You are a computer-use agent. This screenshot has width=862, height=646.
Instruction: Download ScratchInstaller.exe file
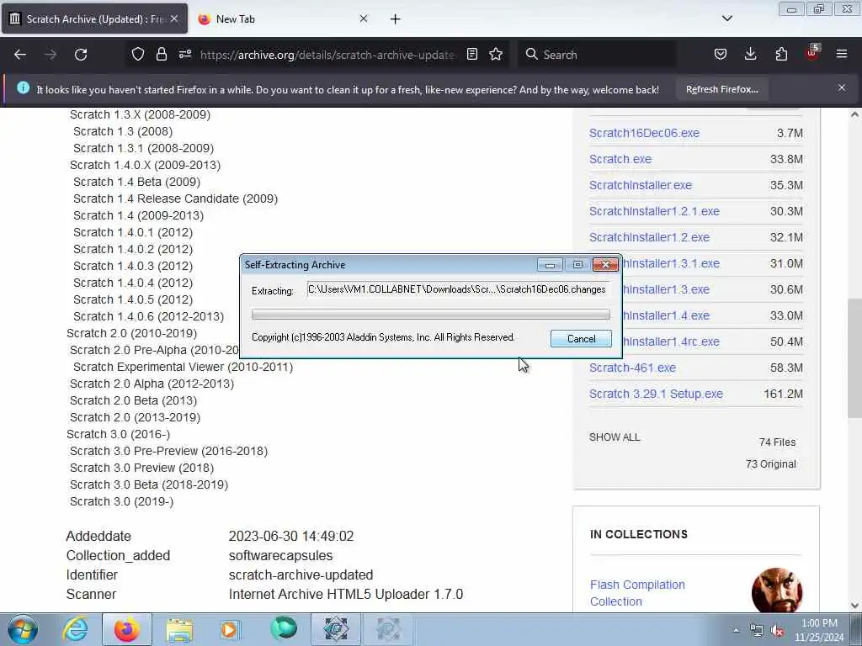click(641, 186)
